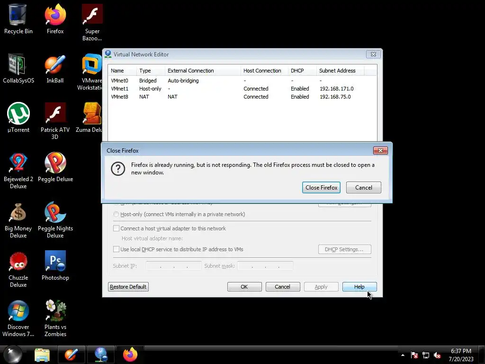Open the network tray icon

click(x=426, y=355)
